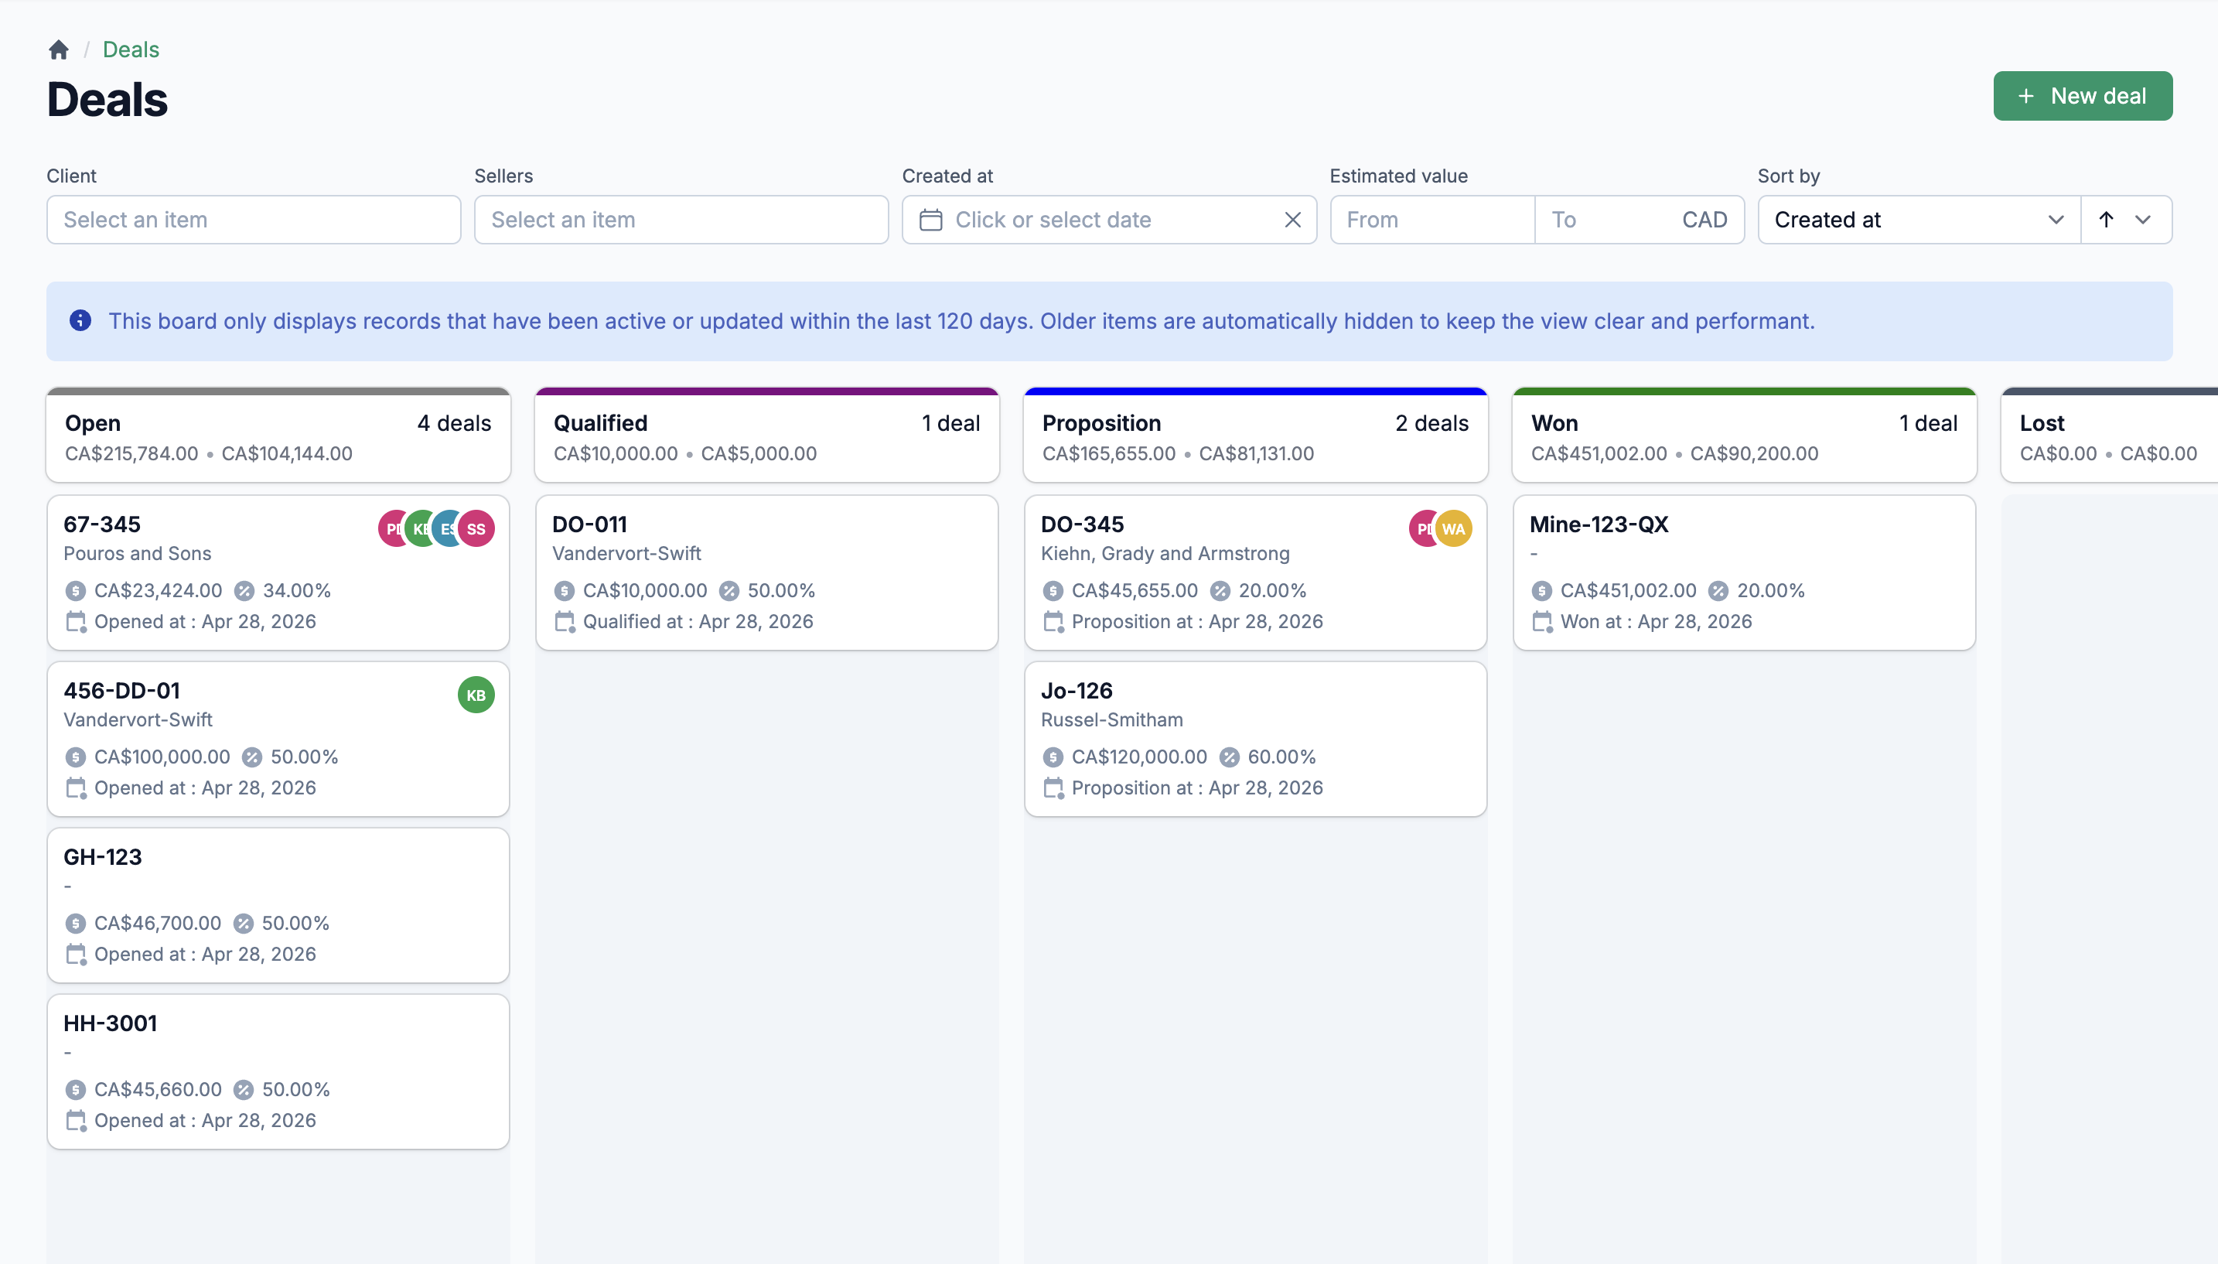Click calendar icon beside Won at date

click(x=1542, y=622)
